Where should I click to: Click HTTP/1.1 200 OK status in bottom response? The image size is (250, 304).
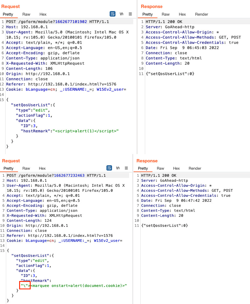coord(159,176)
